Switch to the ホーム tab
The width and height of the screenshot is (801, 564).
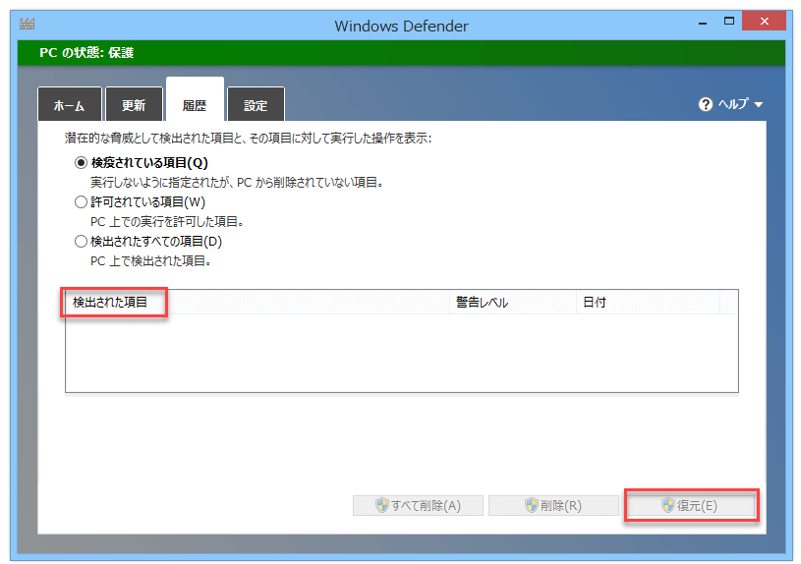click(70, 105)
